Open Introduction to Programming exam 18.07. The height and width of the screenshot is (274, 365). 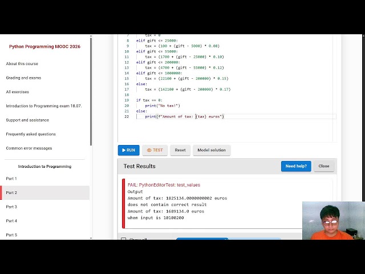(x=44, y=106)
